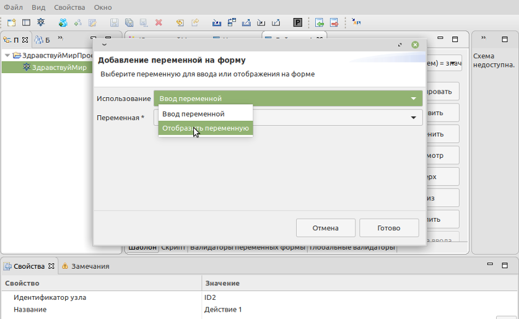
Task: Click the Save All icon
Action: click(x=129, y=22)
